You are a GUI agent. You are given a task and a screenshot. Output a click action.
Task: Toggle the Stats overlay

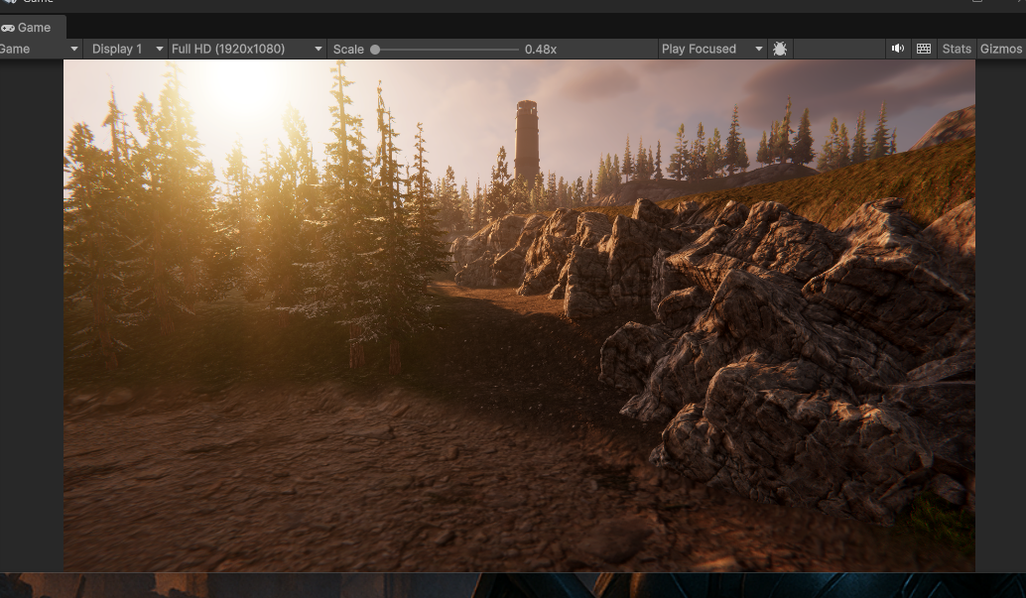pos(957,49)
